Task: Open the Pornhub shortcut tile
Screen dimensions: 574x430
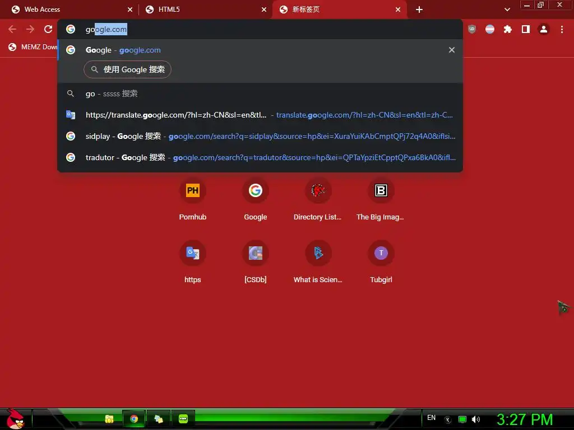Action: click(x=193, y=200)
